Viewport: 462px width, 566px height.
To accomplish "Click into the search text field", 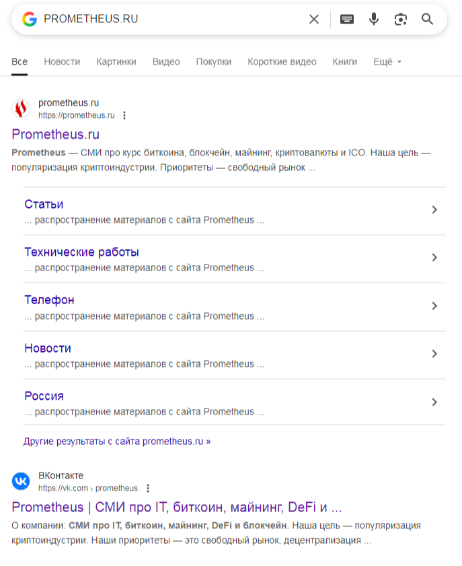I will tap(168, 19).
